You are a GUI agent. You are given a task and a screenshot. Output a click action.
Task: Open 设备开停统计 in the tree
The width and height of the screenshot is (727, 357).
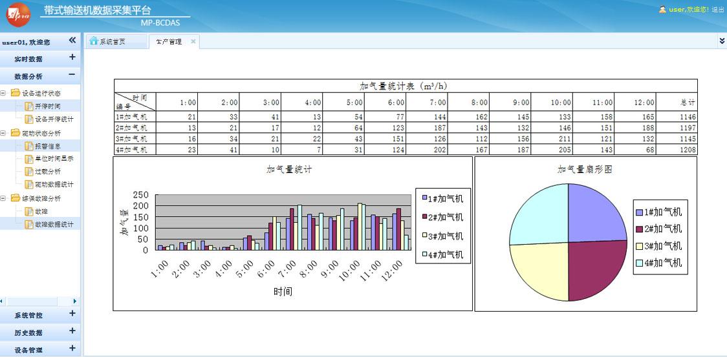tap(54, 119)
